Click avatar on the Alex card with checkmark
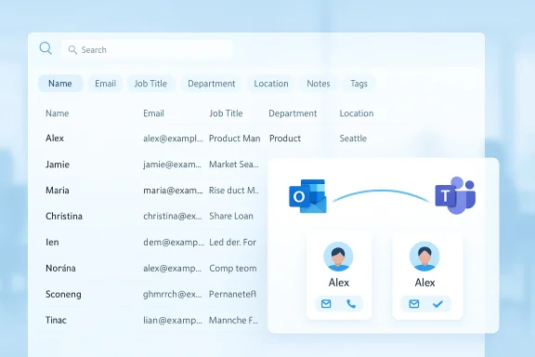Screen dimensions: 535x357 click(424, 257)
